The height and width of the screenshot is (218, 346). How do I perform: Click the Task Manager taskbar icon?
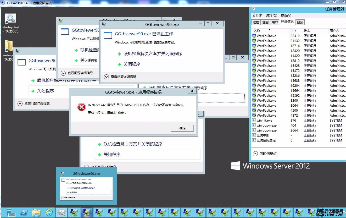pyautogui.click(x=62, y=212)
